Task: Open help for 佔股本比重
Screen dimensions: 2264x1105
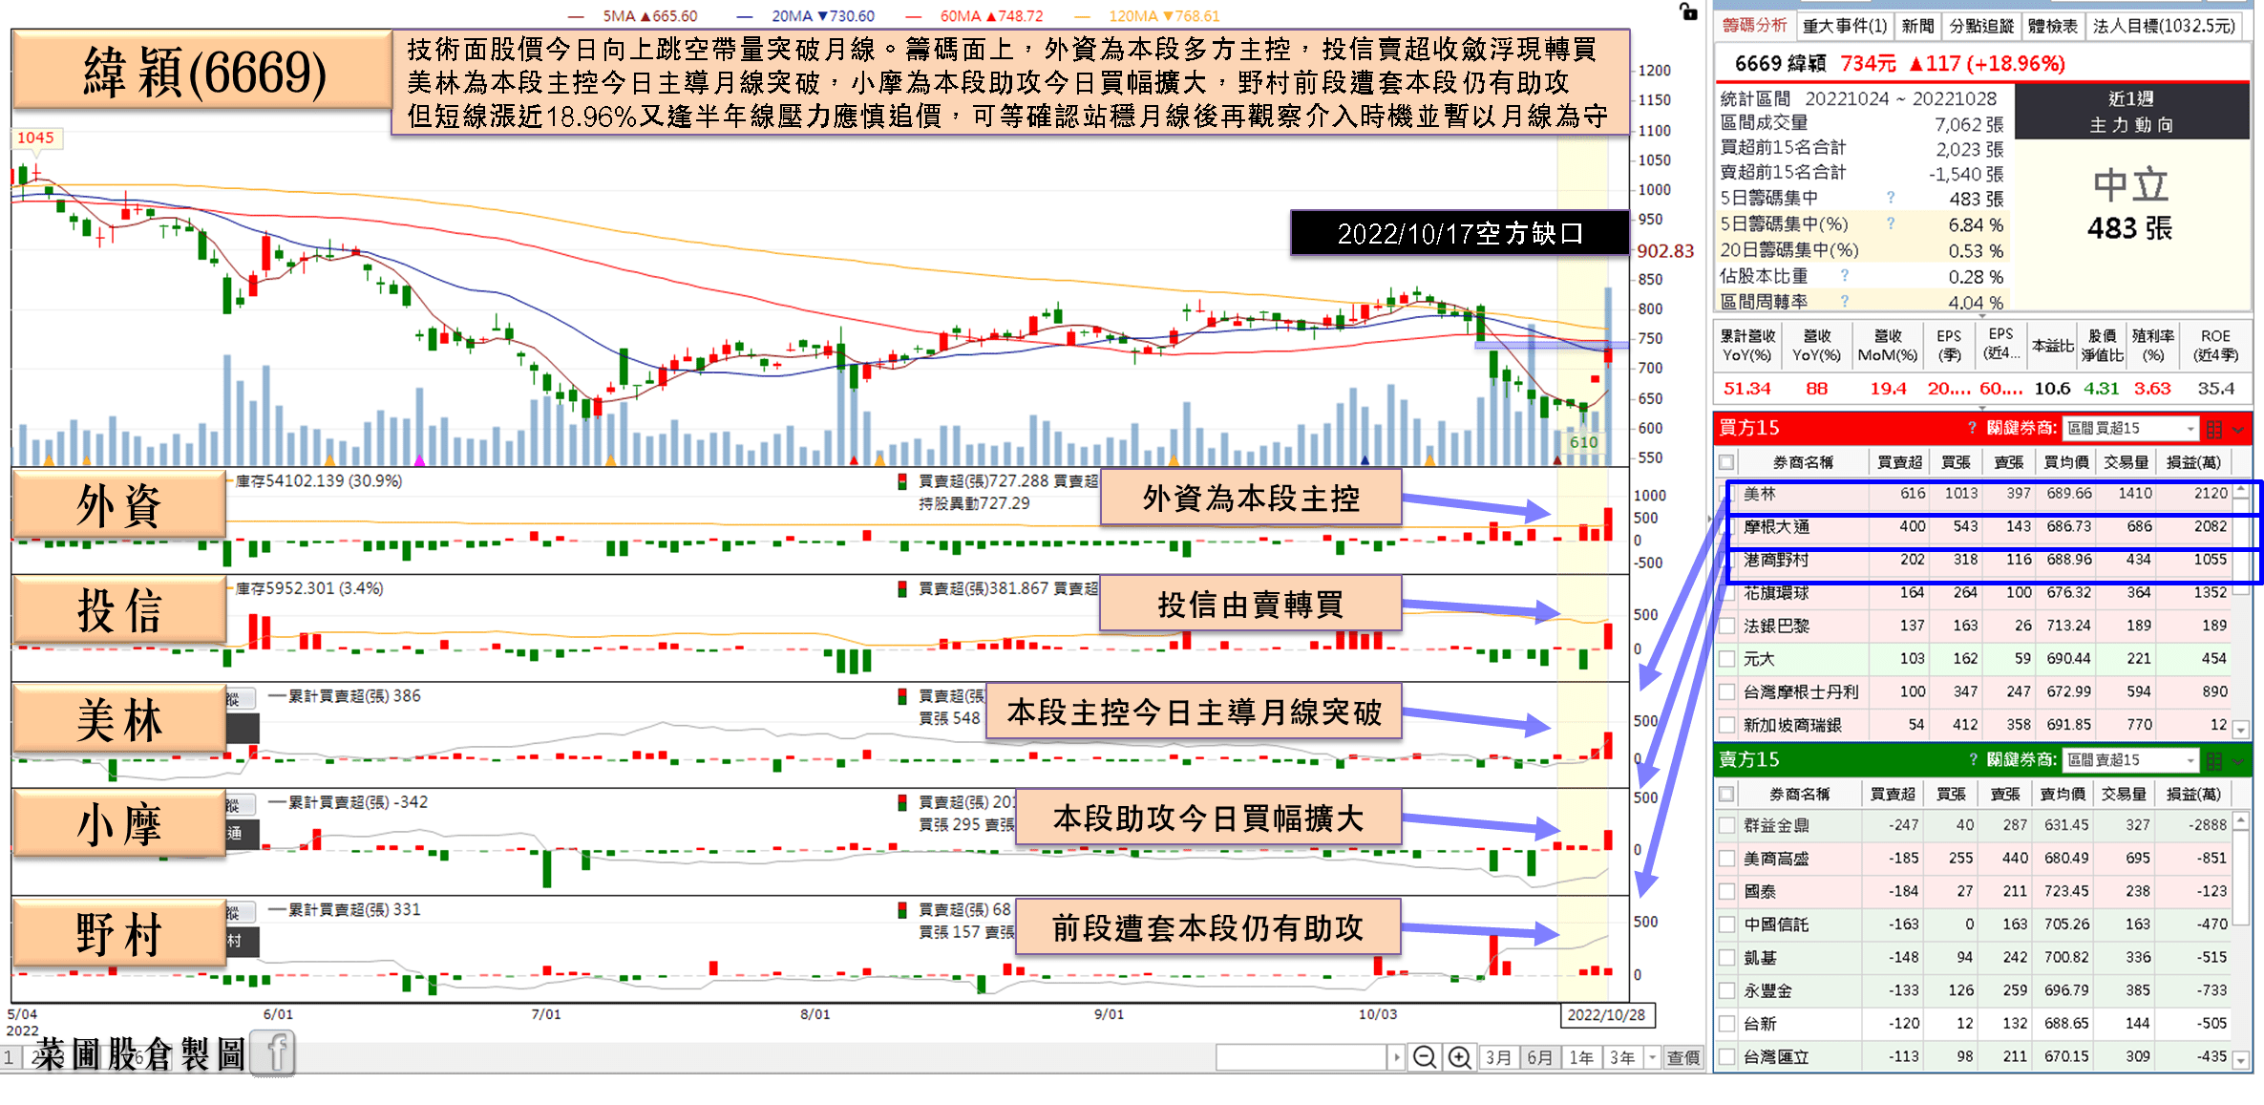Action: tap(1845, 275)
